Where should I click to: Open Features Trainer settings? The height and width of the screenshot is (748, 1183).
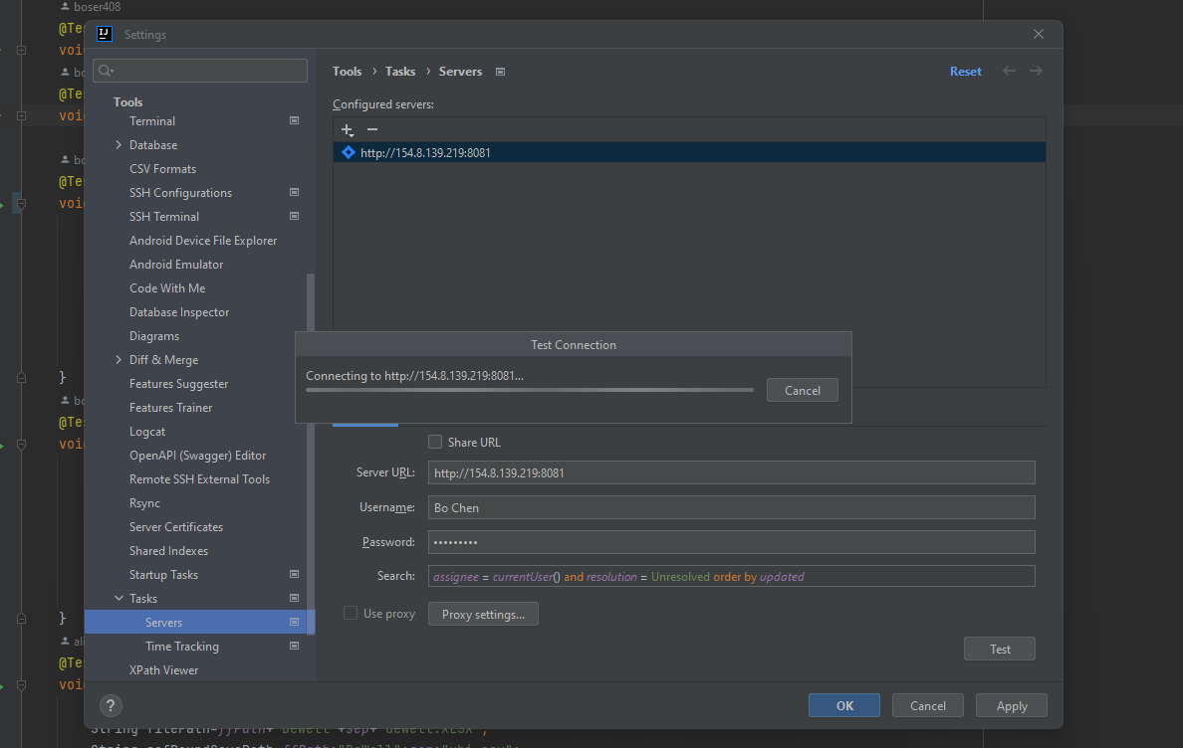[170, 408]
